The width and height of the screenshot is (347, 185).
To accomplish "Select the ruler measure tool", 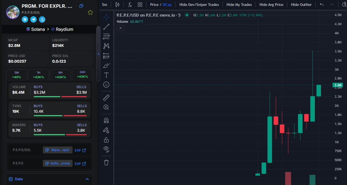I will click(x=106, y=98).
